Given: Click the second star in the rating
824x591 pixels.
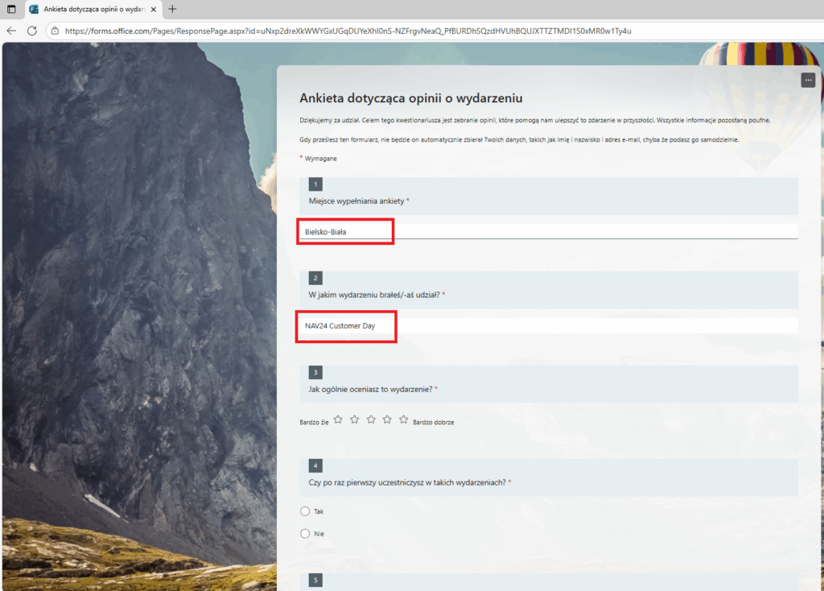Looking at the screenshot, I should coord(354,419).
